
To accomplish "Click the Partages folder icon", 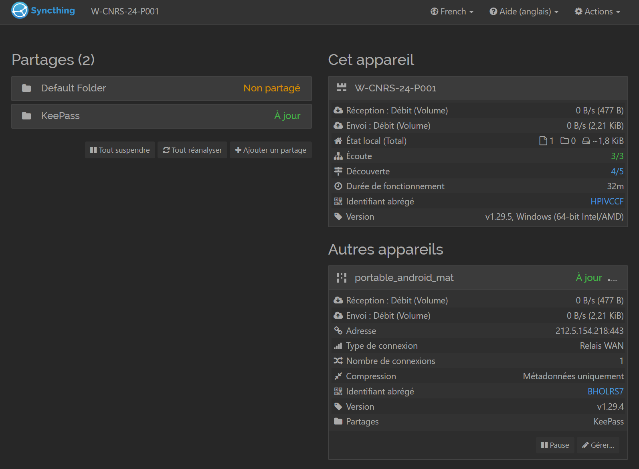I will (338, 421).
